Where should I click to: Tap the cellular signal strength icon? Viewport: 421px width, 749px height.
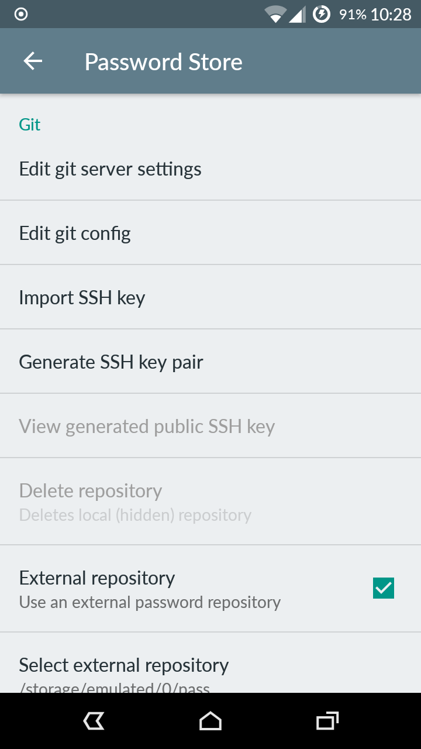tap(297, 14)
